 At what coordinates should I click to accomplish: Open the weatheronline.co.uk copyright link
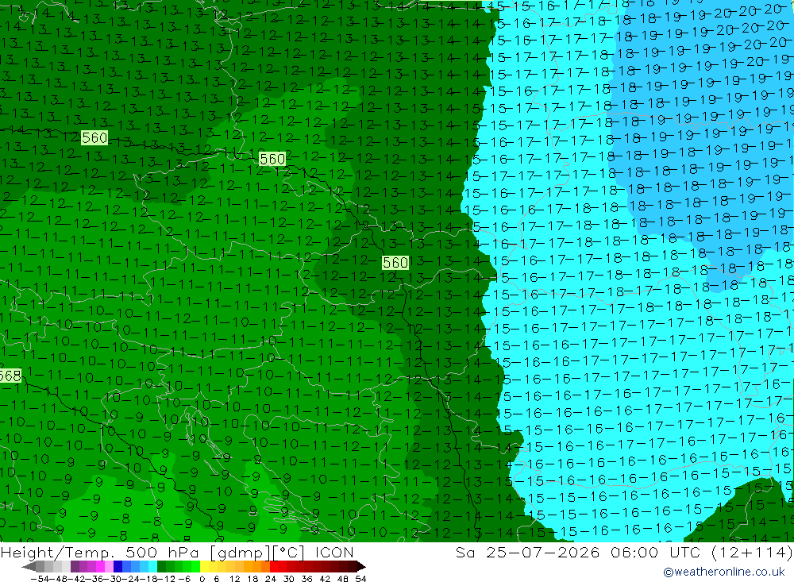[x=723, y=572]
